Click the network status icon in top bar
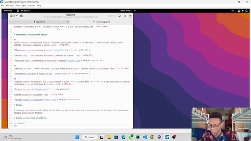251x141 pixels. pos(239,11)
